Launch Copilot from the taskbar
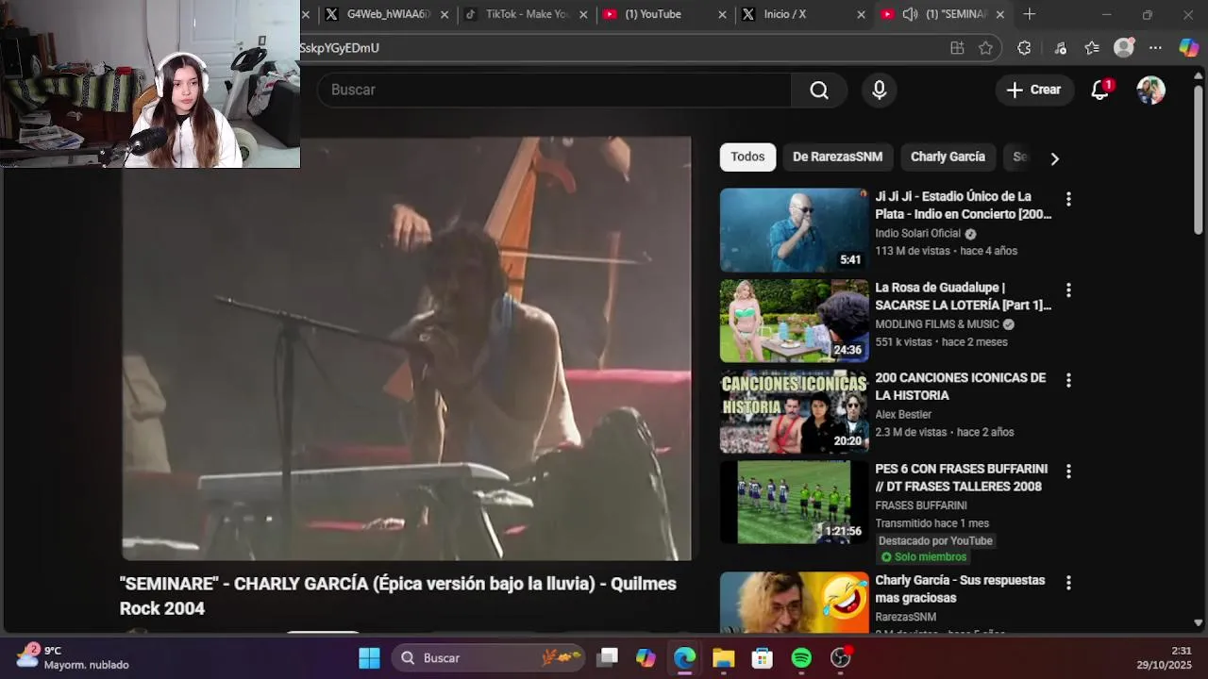1208x679 pixels. pyautogui.click(x=646, y=658)
